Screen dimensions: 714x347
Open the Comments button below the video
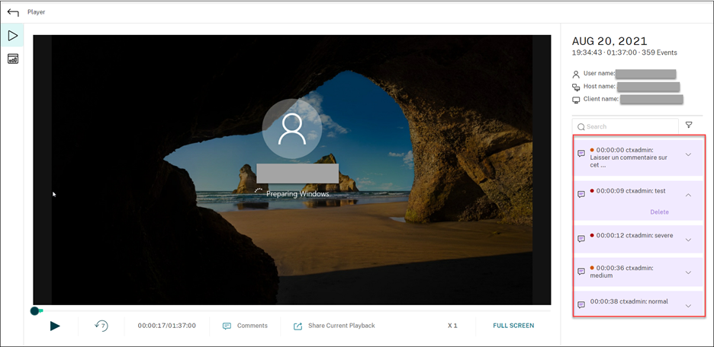[245, 326]
